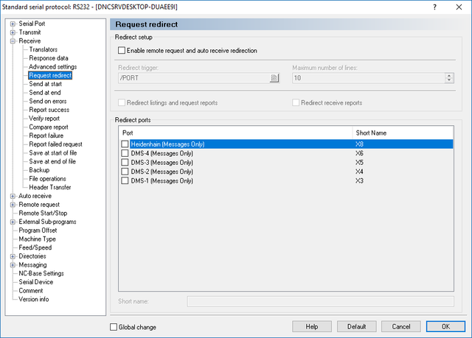Select Send at start in tree
472x338 pixels.
click(45, 84)
